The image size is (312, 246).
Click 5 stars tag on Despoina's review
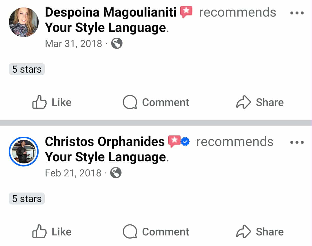[x=27, y=69]
